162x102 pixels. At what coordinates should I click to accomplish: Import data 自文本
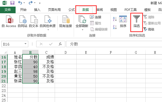(34, 21)
